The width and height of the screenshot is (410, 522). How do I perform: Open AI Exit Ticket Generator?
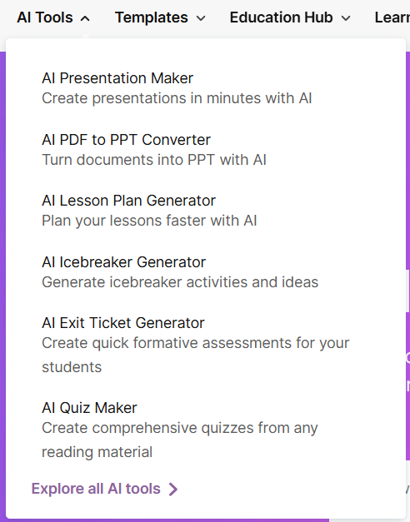tap(123, 323)
